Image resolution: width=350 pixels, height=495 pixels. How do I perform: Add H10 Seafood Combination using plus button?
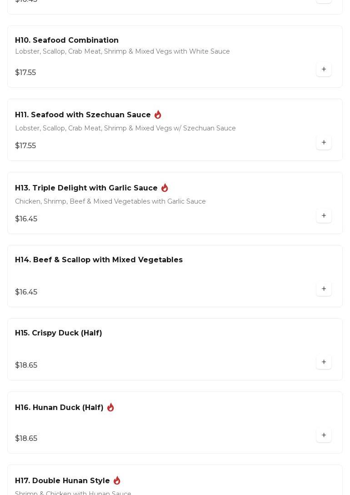(x=324, y=70)
